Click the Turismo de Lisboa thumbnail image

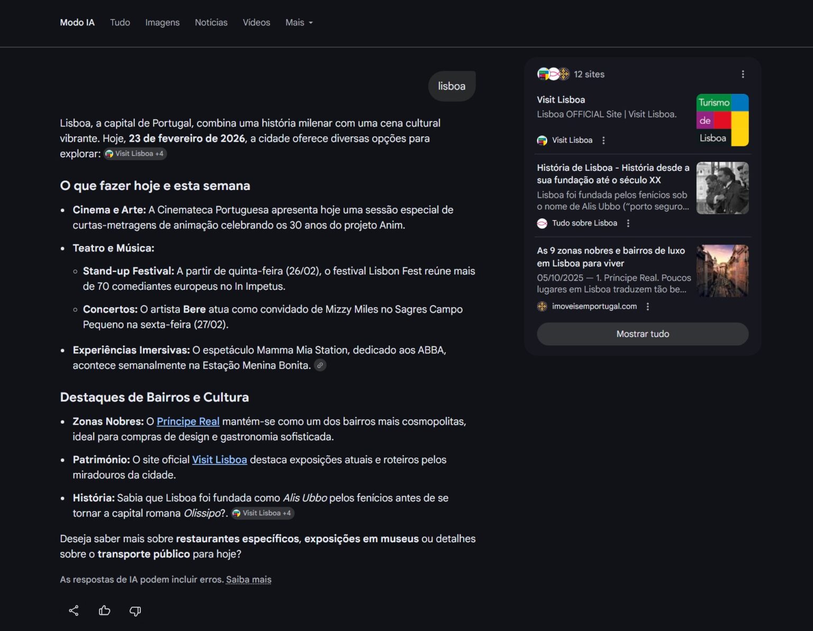click(x=722, y=120)
